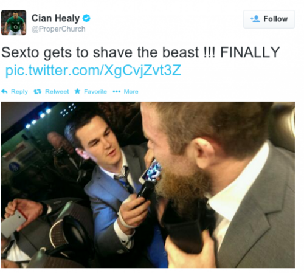Viewport: 304px width, 273px height.
Task: Click the word FINALLY in the tweet
Action: tap(250, 52)
